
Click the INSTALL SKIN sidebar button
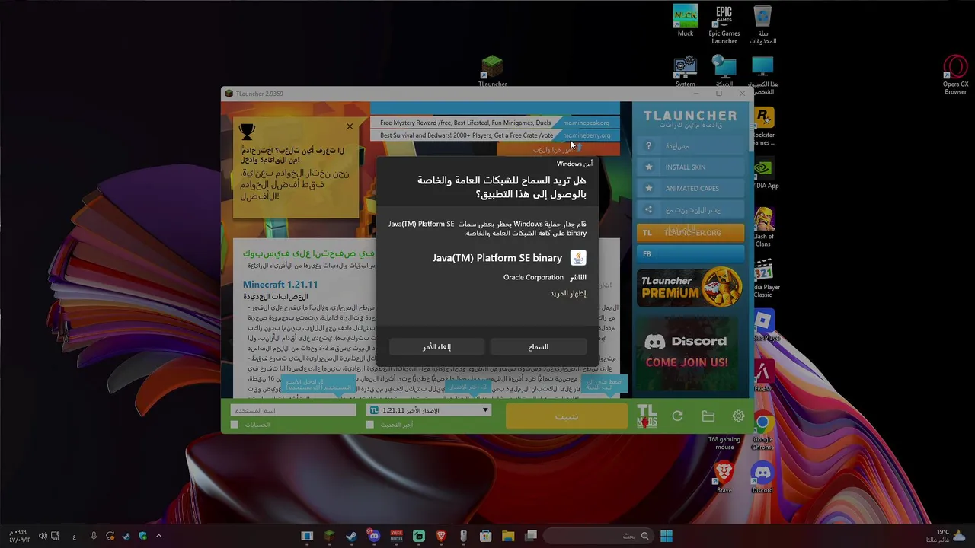(690, 167)
